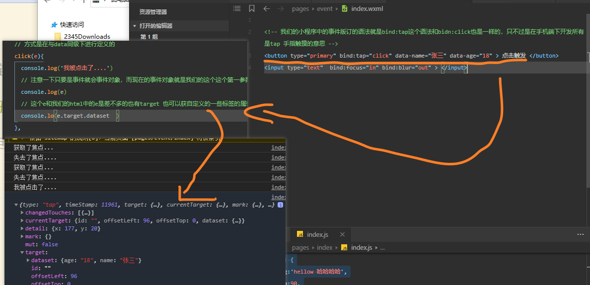Click the index.wxml file icon in breadcrumb
The width and height of the screenshot is (590, 285).
click(x=345, y=8)
